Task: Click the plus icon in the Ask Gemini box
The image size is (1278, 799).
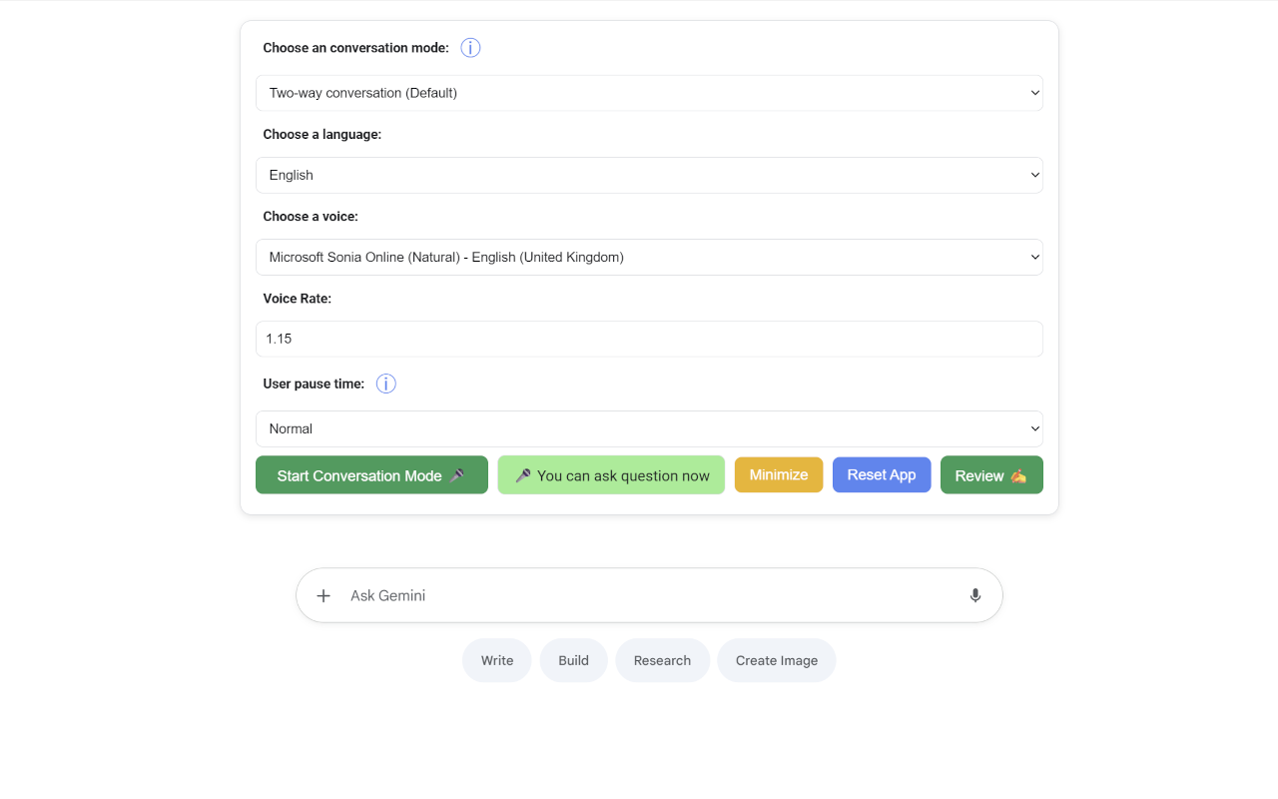Action: pyautogui.click(x=323, y=596)
